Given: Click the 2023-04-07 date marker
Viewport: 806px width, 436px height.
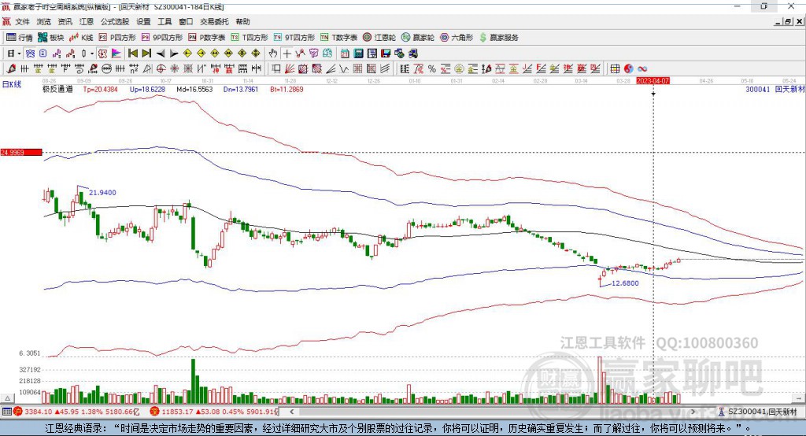Looking at the screenshot, I should [x=653, y=81].
